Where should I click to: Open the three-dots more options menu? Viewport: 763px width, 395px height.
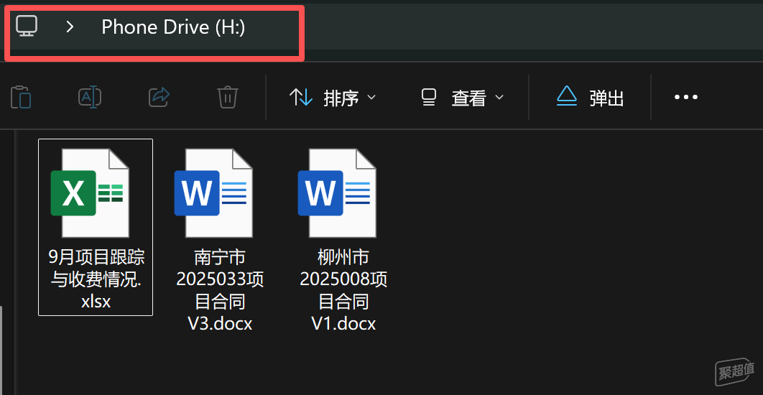(686, 97)
